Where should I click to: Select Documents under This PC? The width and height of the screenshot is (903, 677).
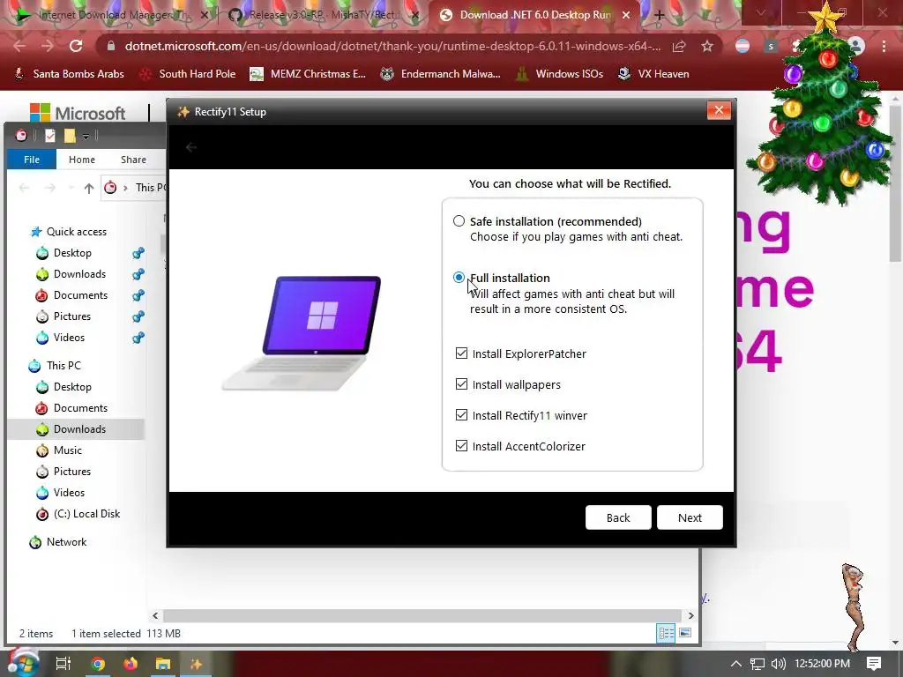pyautogui.click(x=80, y=408)
